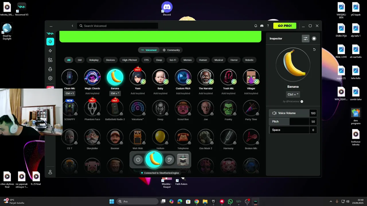
Task: Open Google Chrome from the taskbar
Action: click(196, 201)
